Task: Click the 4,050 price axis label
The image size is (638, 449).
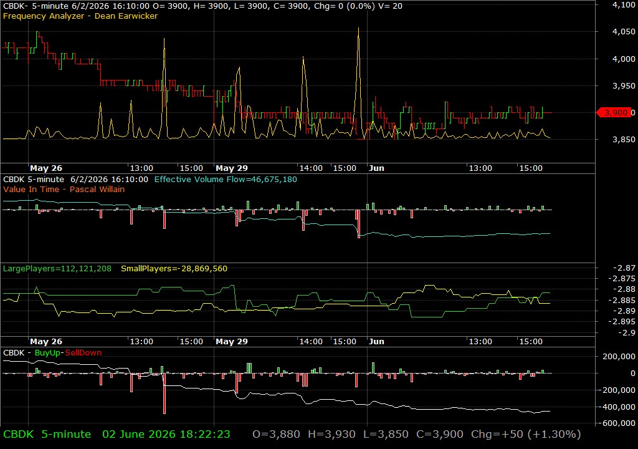Action: coord(623,31)
